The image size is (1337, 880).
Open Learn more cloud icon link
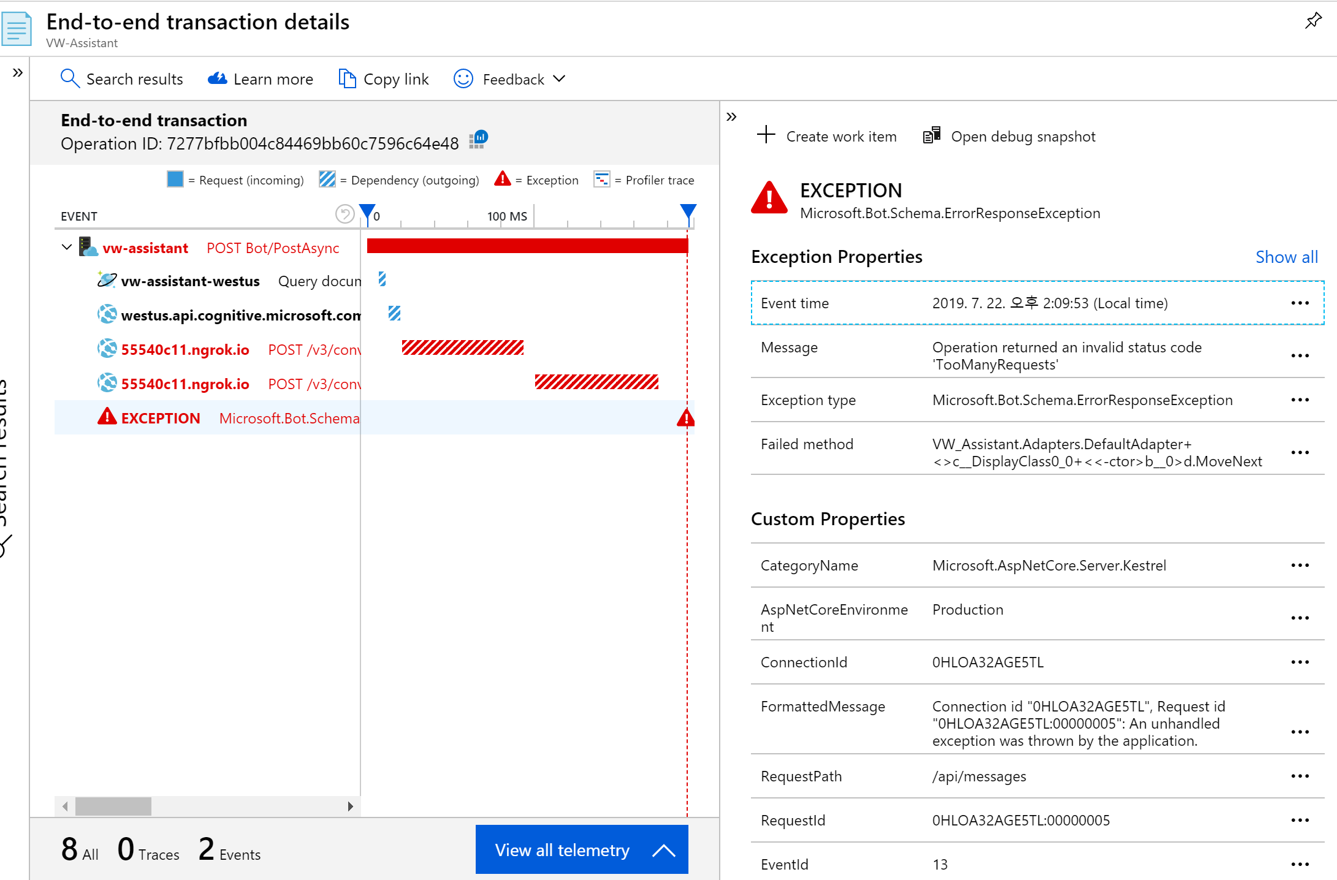[x=218, y=78]
